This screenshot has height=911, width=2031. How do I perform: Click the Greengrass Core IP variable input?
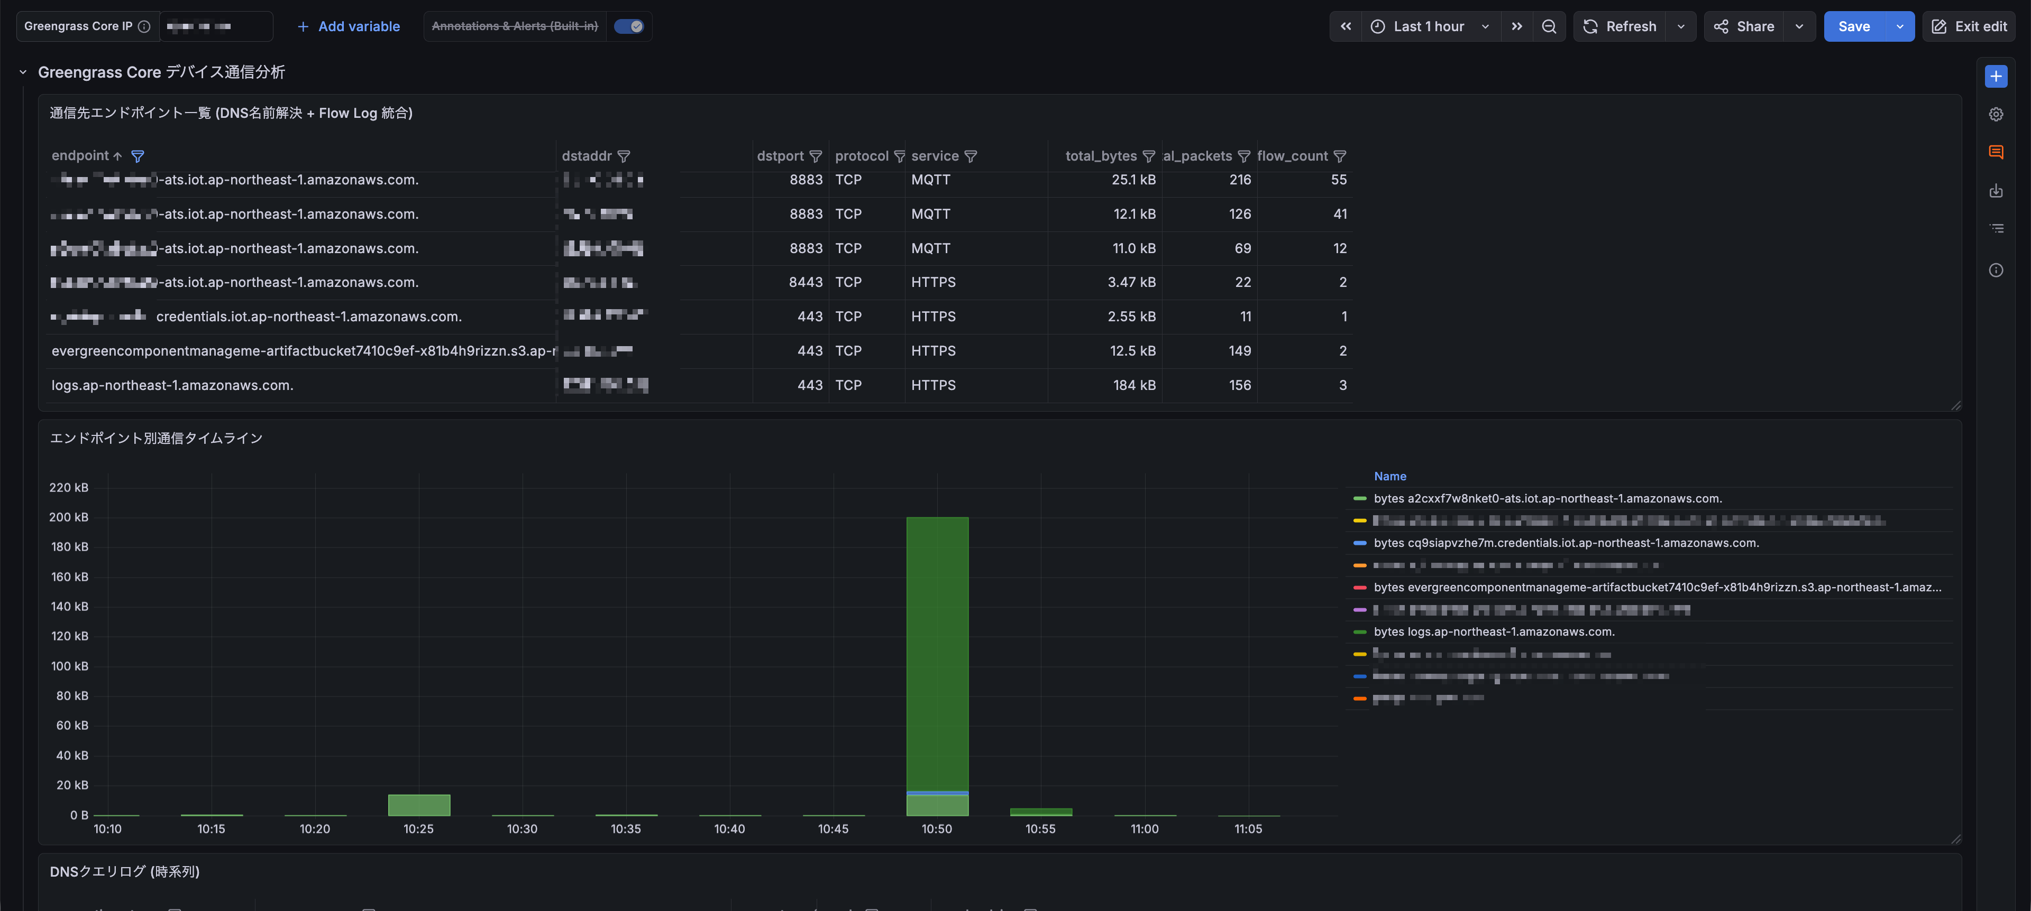tap(215, 26)
